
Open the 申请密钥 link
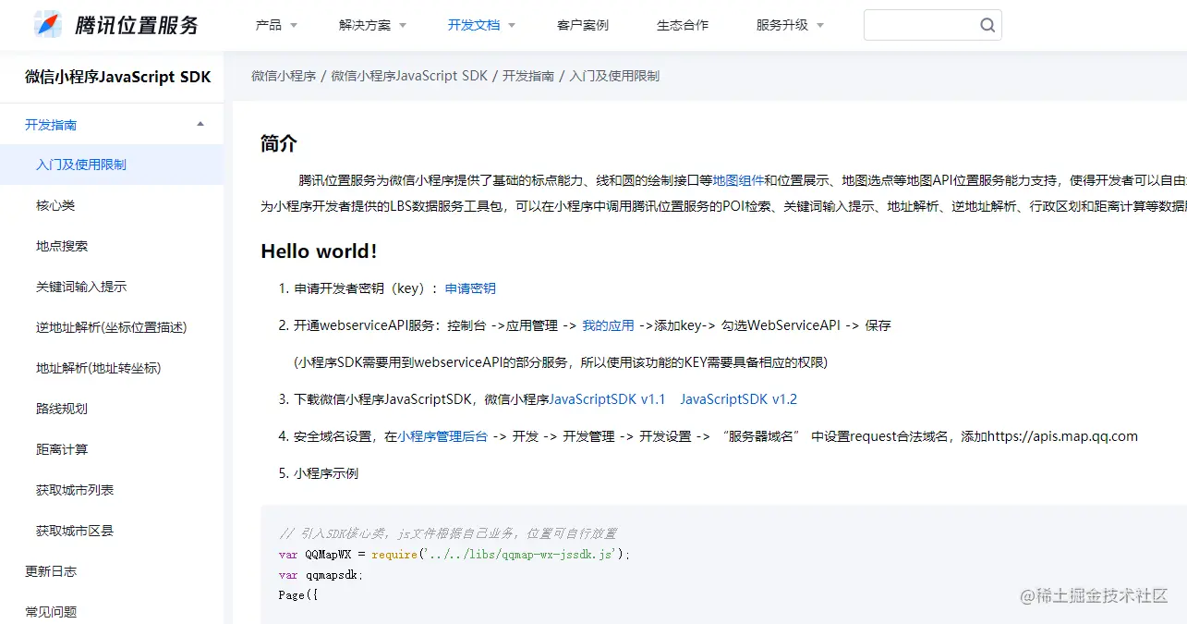tap(470, 288)
